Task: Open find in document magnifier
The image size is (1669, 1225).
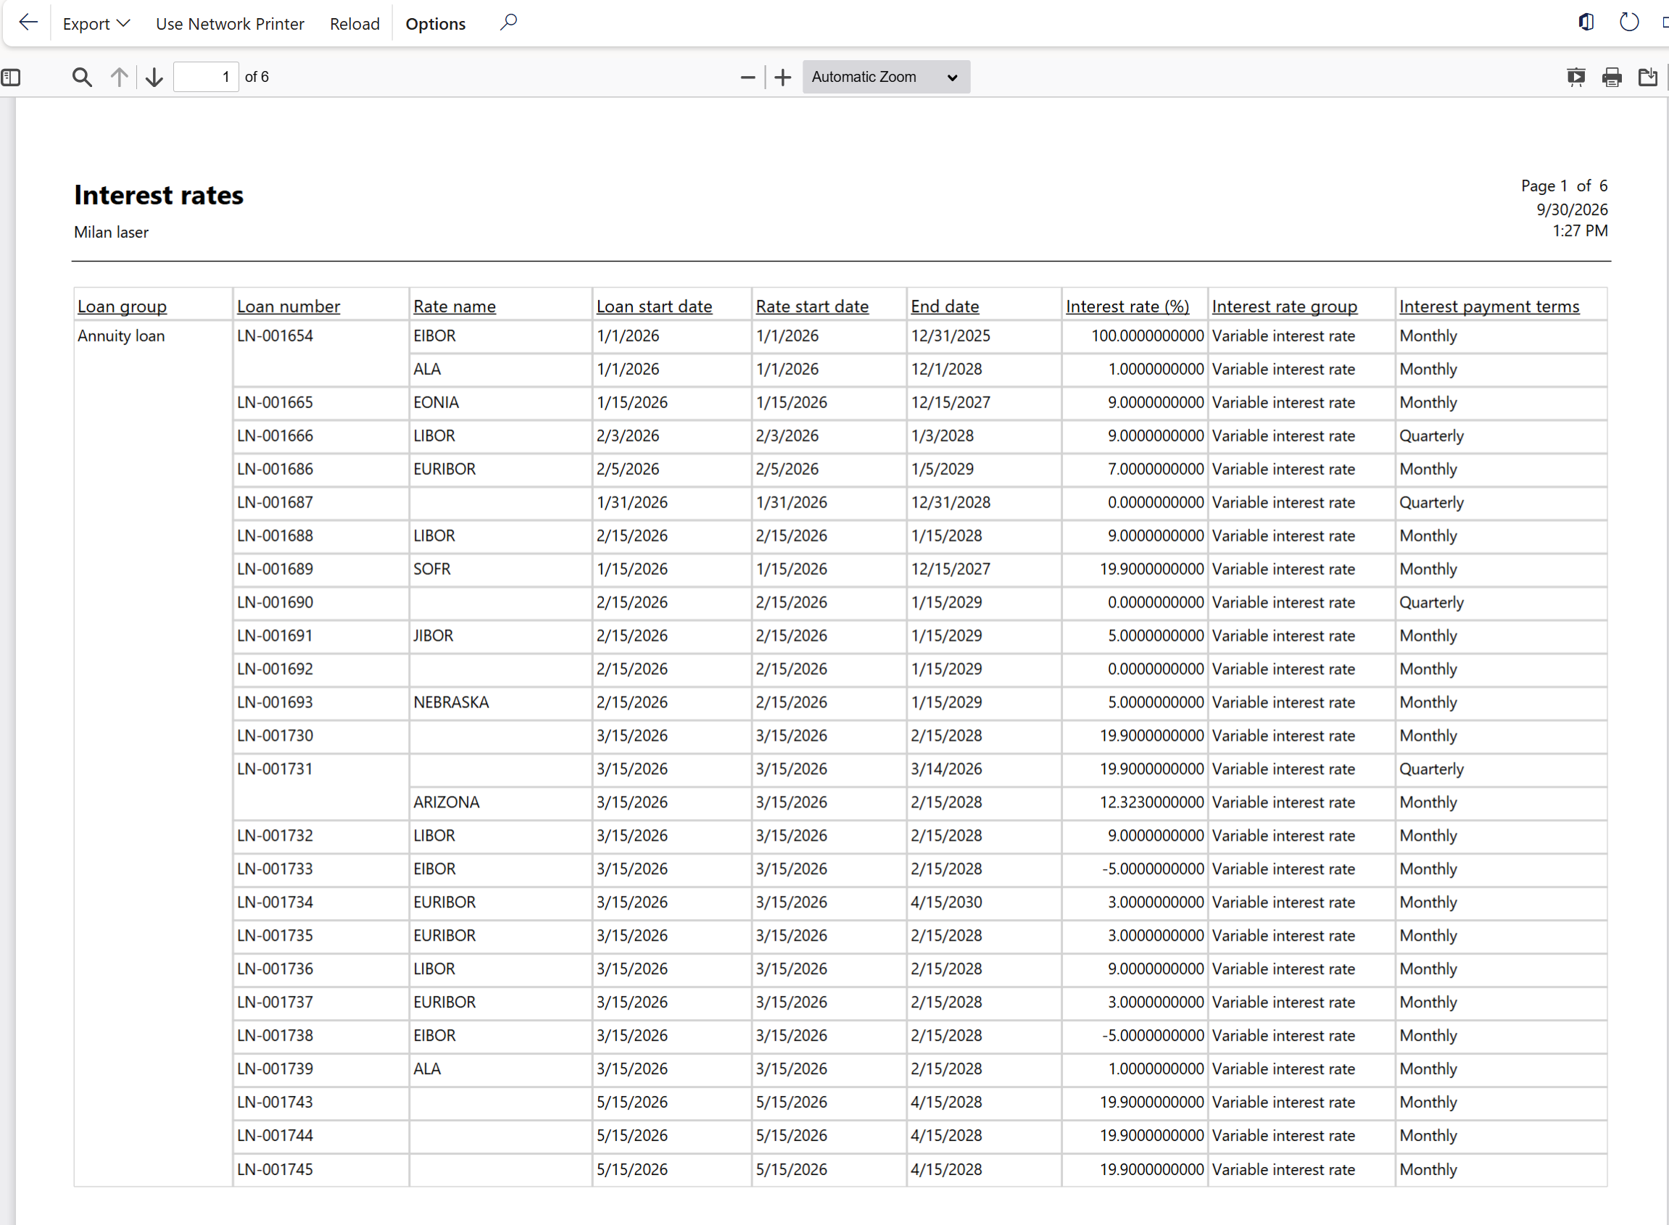Action: [82, 77]
